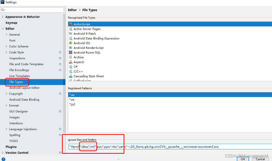The width and height of the screenshot is (272, 161).
Task: Expand the Appearance & Behavior section
Action: click(3, 17)
